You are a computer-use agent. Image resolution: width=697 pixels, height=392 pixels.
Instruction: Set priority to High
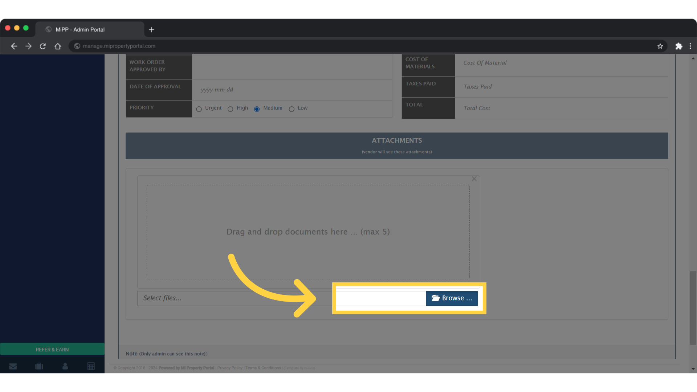[x=230, y=109]
